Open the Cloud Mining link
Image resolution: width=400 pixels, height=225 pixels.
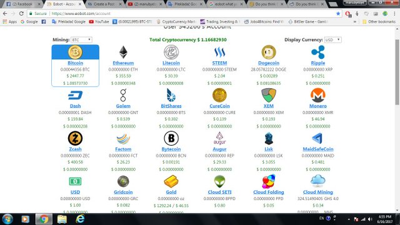[x=318, y=192]
